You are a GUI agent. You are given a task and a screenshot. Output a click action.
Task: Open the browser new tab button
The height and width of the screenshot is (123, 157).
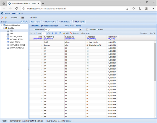click(43, 3)
